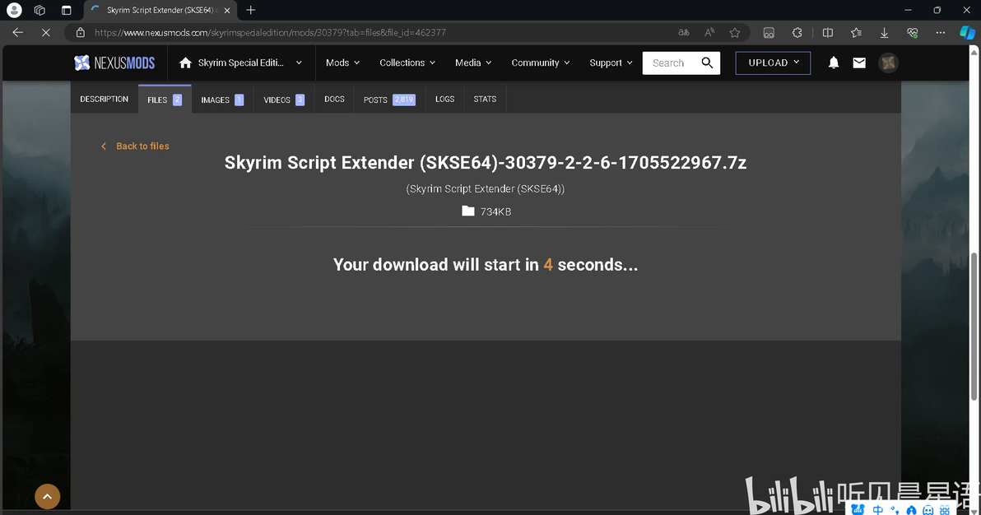Click the 734KB file size text

495,211
